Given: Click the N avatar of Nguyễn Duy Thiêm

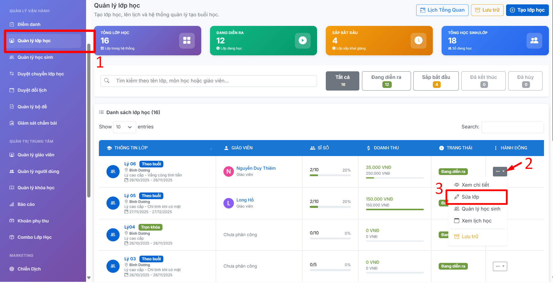Looking at the screenshot, I should click(x=228, y=171).
